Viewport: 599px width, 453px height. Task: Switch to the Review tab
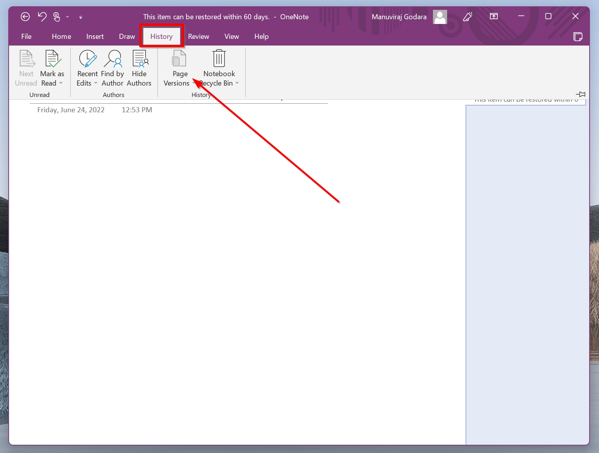[198, 36]
